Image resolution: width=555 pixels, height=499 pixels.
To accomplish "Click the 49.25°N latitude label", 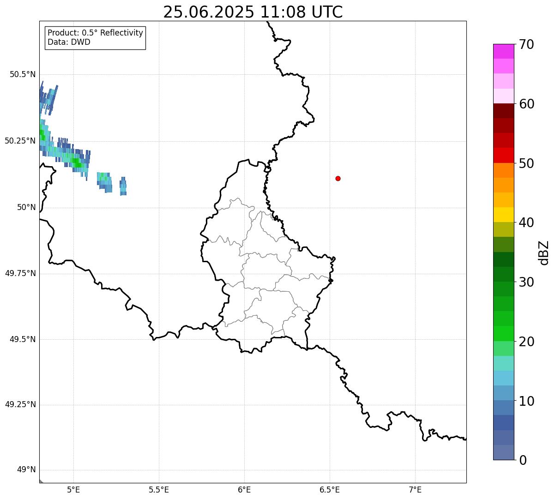I will [x=20, y=404].
